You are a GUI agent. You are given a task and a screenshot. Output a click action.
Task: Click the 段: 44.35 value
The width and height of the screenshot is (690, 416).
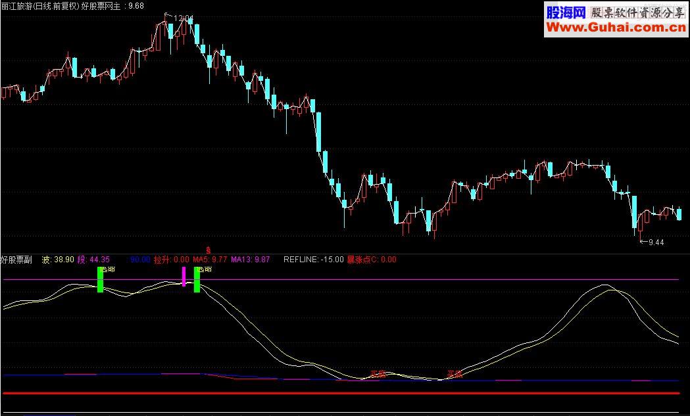pos(93,260)
